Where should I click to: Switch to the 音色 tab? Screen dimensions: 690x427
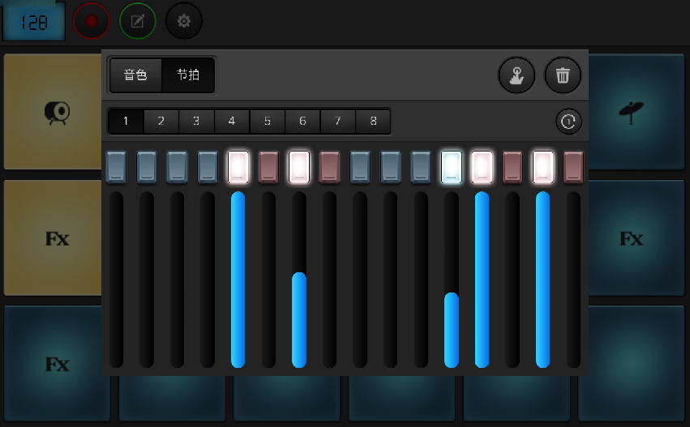(135, 75)
